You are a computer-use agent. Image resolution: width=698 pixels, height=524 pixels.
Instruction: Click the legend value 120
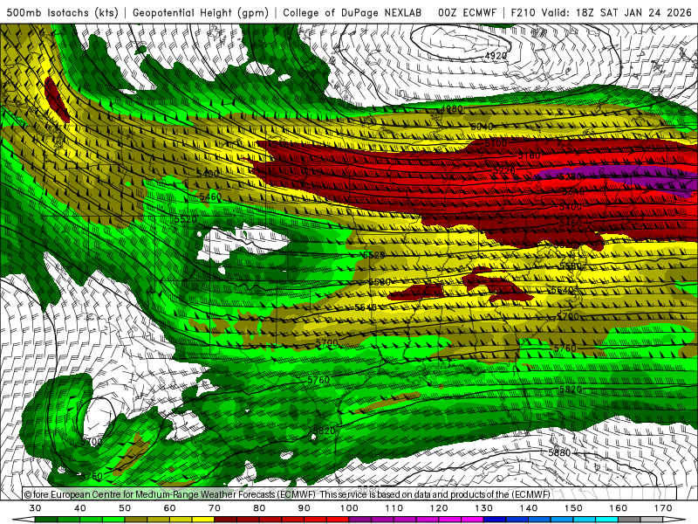tap(439, 508)
